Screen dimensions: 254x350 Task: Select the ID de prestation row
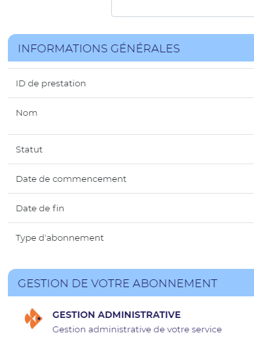131,83
